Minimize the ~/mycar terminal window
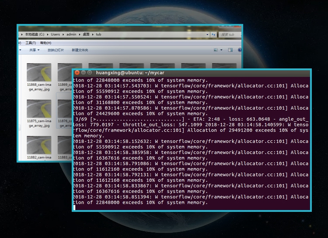Screen dimensions: 328x238 pyautogui.click(x=84, y=73)
